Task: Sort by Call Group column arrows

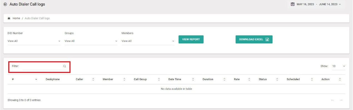Action: click(159, 79)
